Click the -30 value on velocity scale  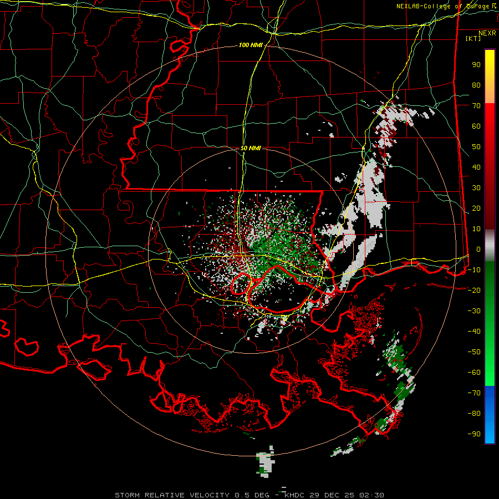pos(474,311)
